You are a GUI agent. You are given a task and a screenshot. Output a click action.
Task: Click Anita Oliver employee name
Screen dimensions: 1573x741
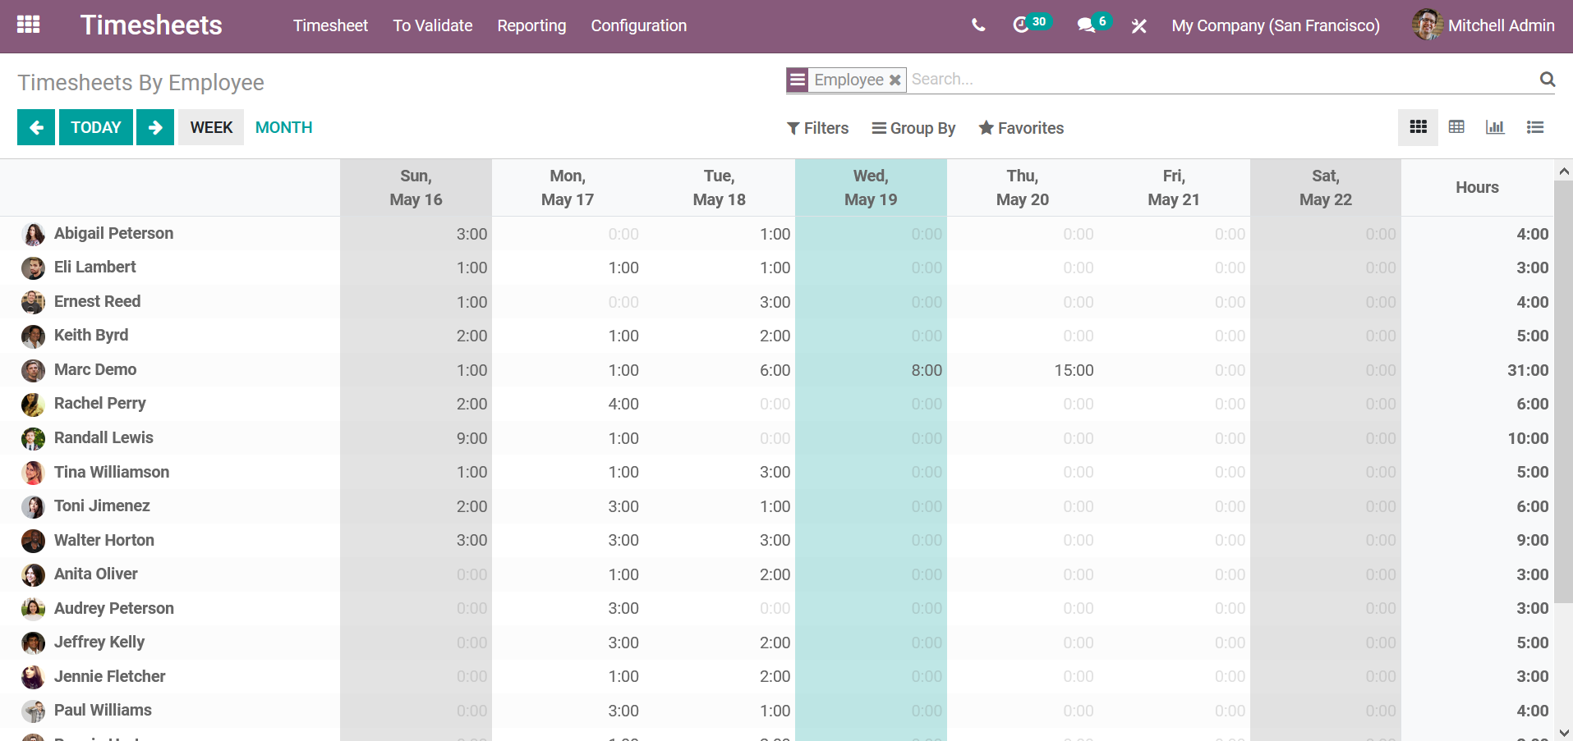click(96, 574)
